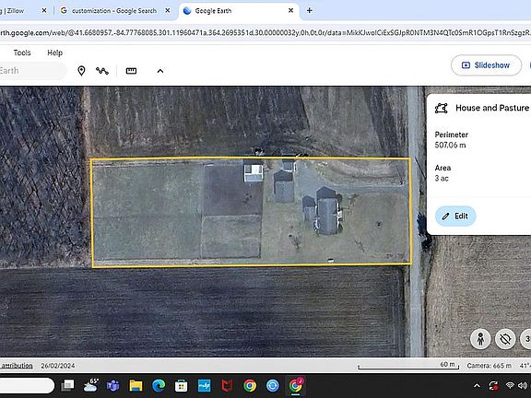Image resolution: width=531 pixels, height=398 pixels.
Task: Click the Slideshow button
Action: tap(486, 65)
